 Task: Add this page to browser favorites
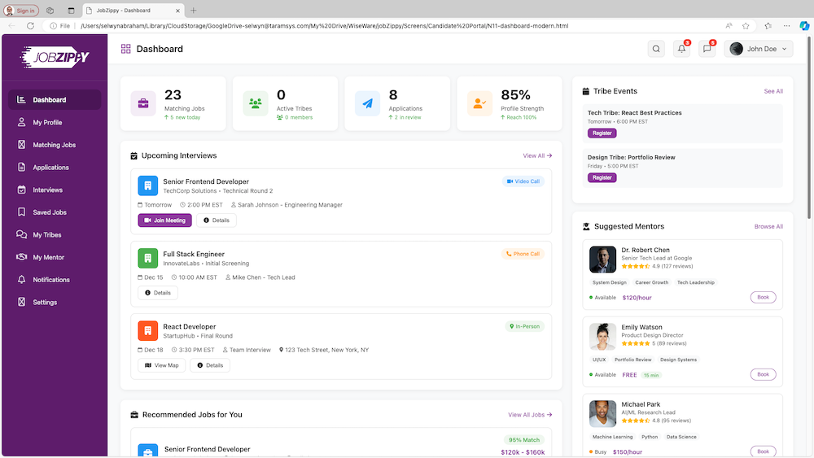(x=746, y=26)
